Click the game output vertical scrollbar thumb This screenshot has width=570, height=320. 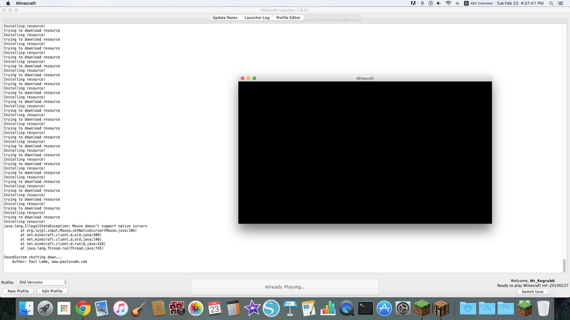(564, 265)
